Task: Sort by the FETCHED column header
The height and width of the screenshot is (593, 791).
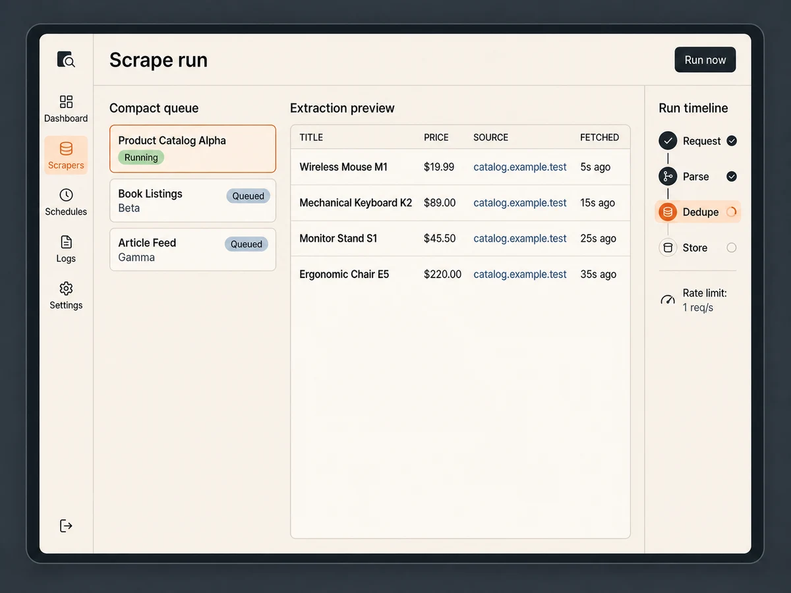Action: pos(600,138)
